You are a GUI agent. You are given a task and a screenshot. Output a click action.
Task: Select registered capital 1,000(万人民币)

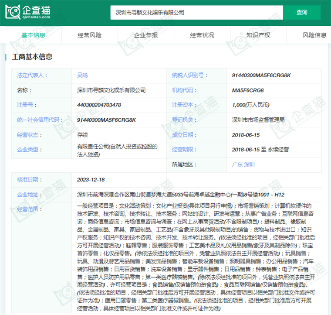coord(251,105)
